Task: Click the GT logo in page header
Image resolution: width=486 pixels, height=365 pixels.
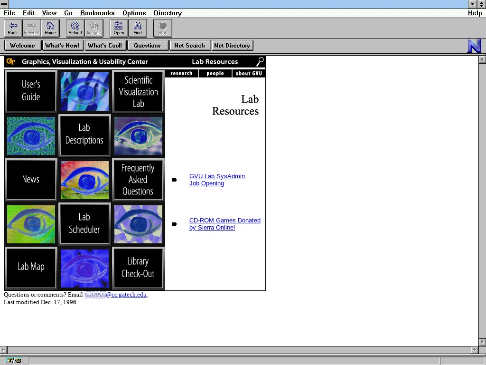Action: click(11, 61)
